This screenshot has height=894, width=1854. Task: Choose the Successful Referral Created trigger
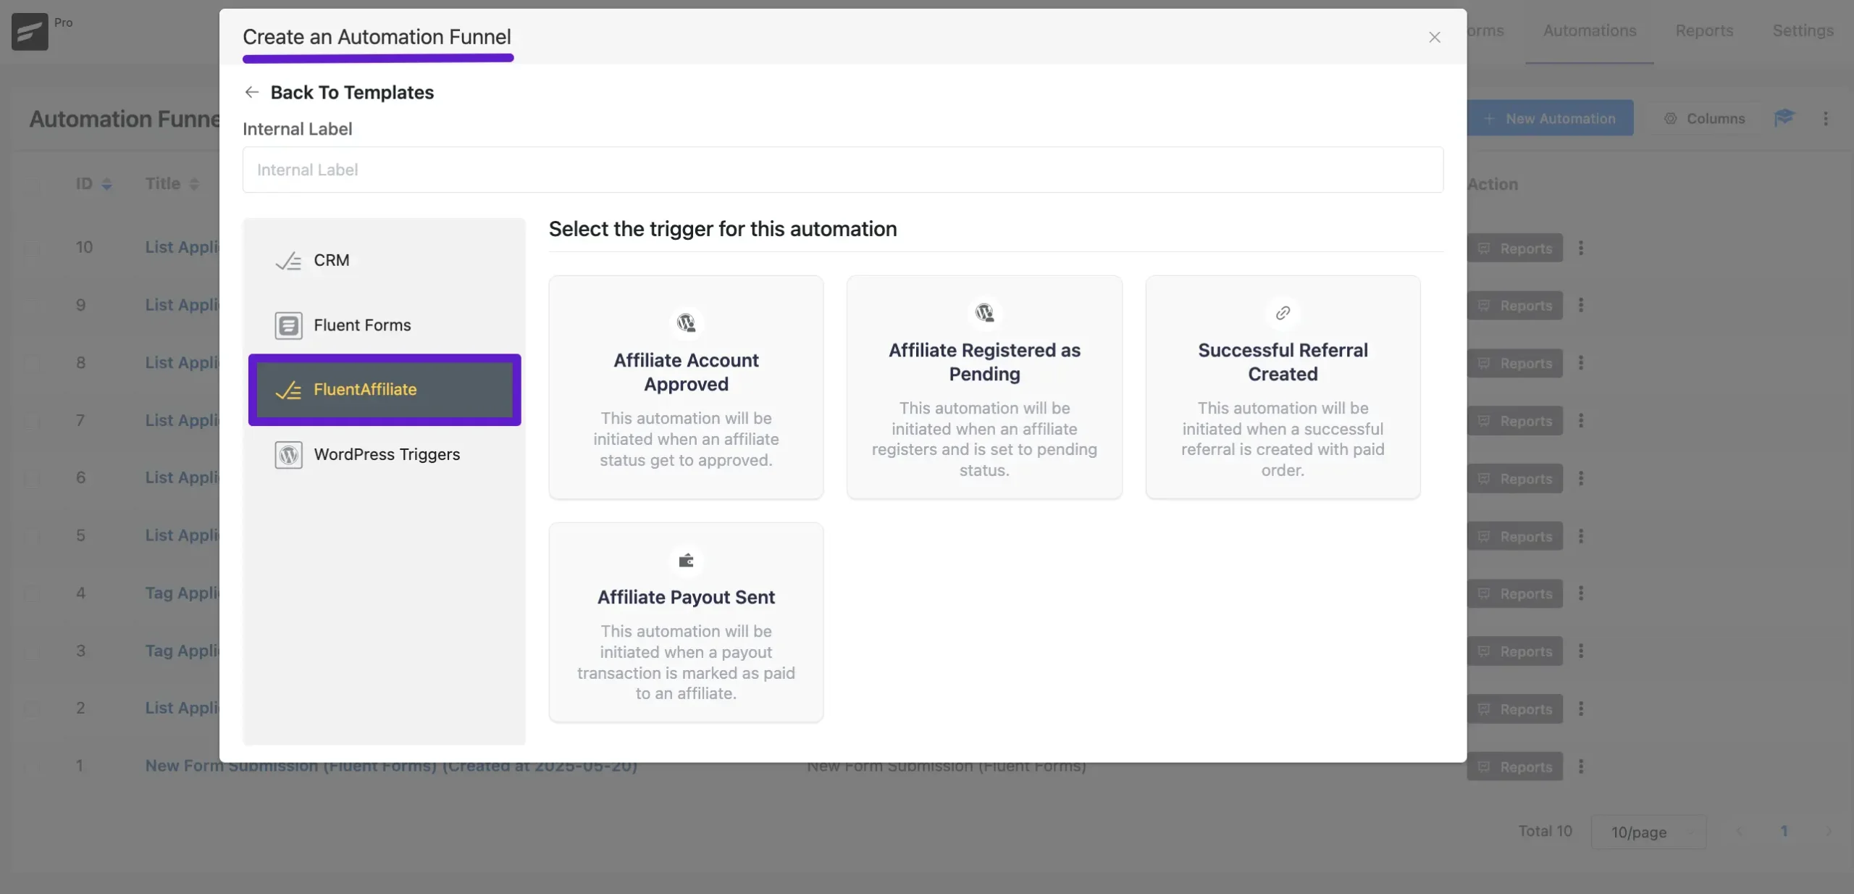[1283, 387]
